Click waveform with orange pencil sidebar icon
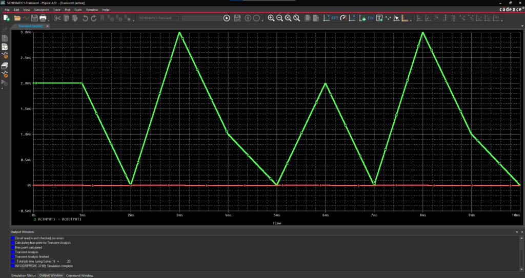 coord(5,74)
